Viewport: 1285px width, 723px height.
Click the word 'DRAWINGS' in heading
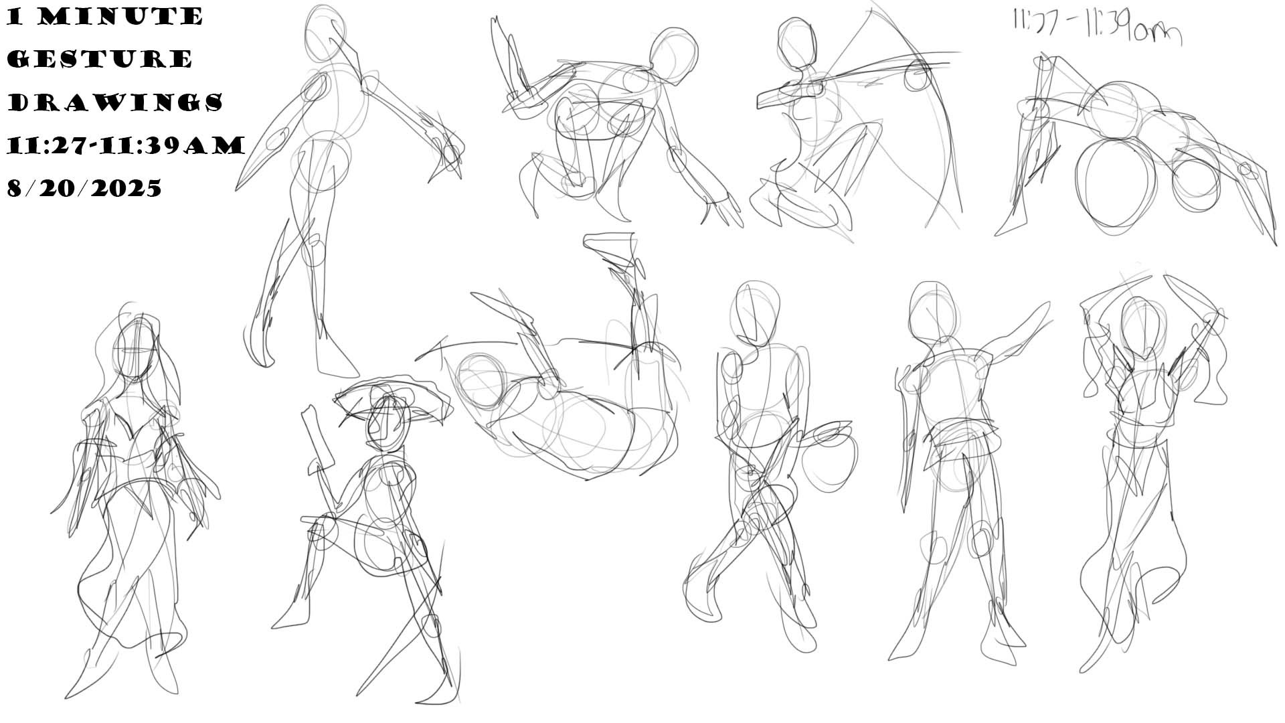(115, 102)
